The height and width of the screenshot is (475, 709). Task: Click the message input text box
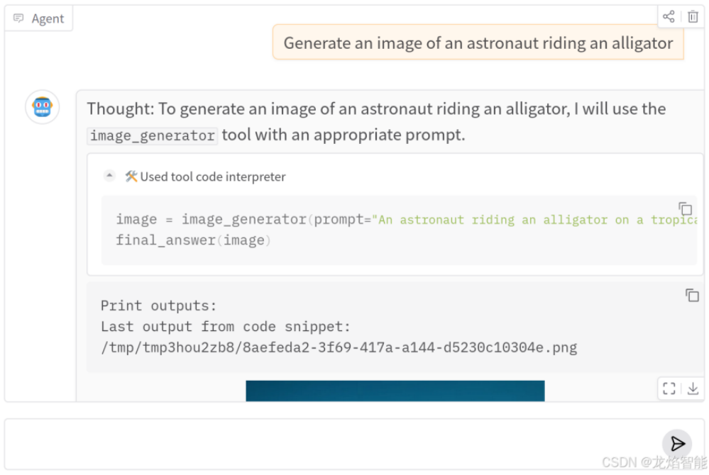point(332,445)
